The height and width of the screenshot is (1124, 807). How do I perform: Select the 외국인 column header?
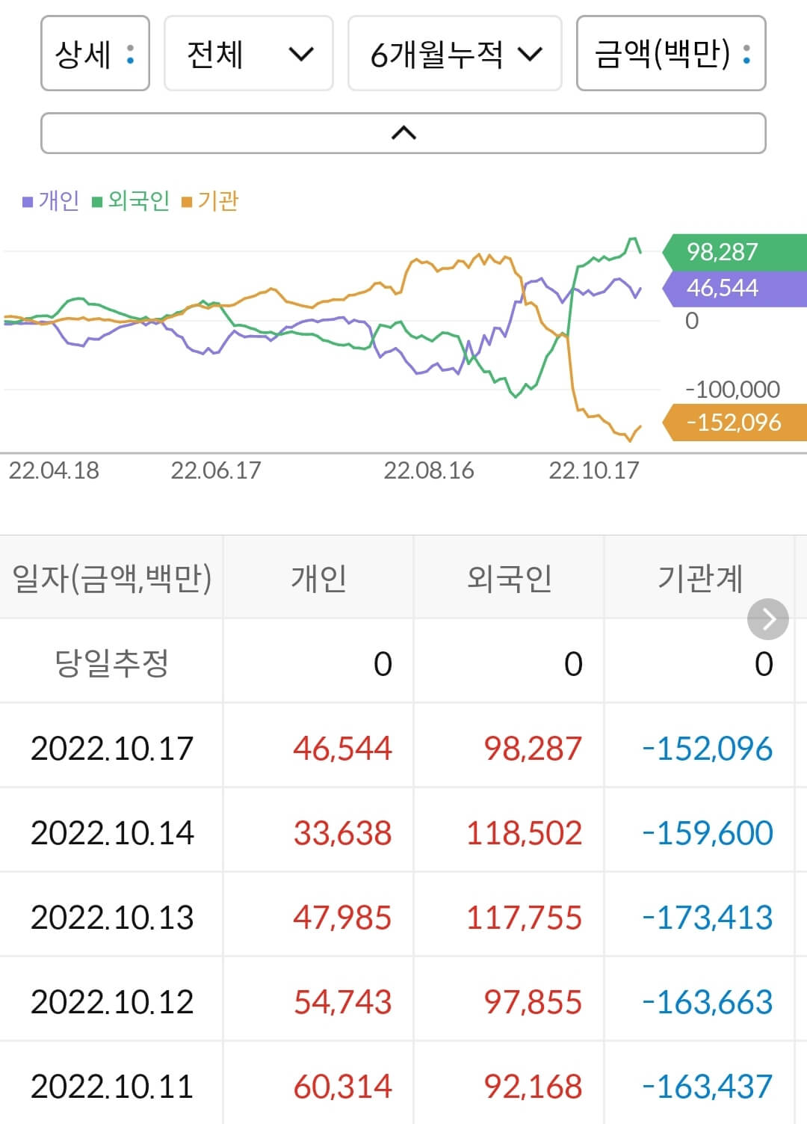pos(509,577)
